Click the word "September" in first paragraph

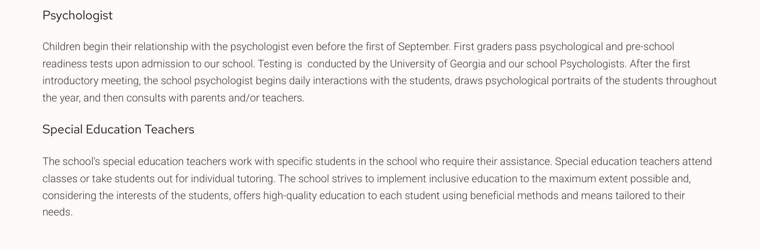click(424, 47)
